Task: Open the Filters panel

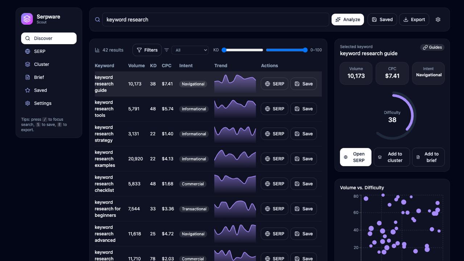Action: pyautogui.click(x=147, y=50)
